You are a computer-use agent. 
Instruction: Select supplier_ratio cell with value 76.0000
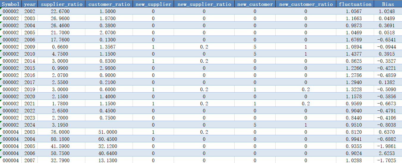coord(62,132)
